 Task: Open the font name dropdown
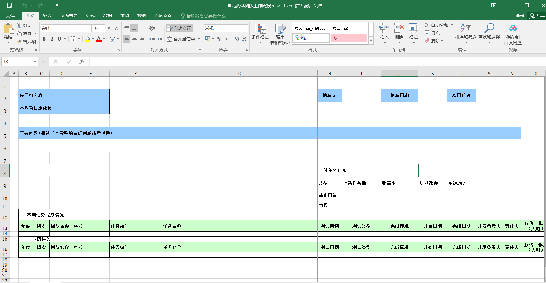coord(89,28)
